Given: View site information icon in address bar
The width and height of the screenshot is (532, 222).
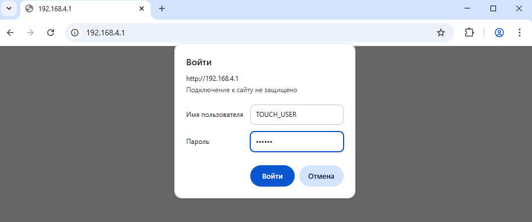Looking at the screenshot, I should pos(75,33).
